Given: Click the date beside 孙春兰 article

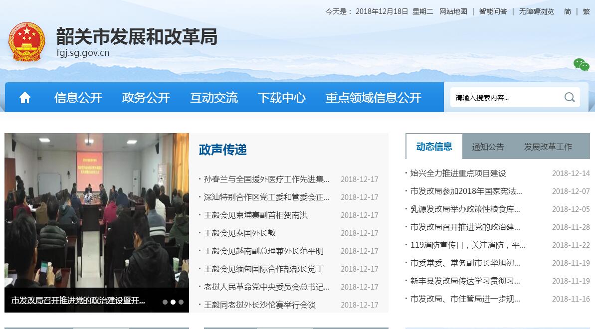Looking at the screenshot, I should [360, 179].
